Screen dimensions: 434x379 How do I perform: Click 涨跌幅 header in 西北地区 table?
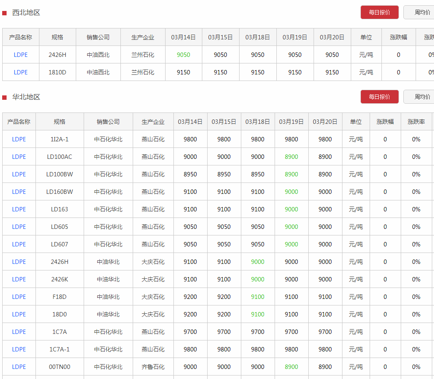[399, 37]
